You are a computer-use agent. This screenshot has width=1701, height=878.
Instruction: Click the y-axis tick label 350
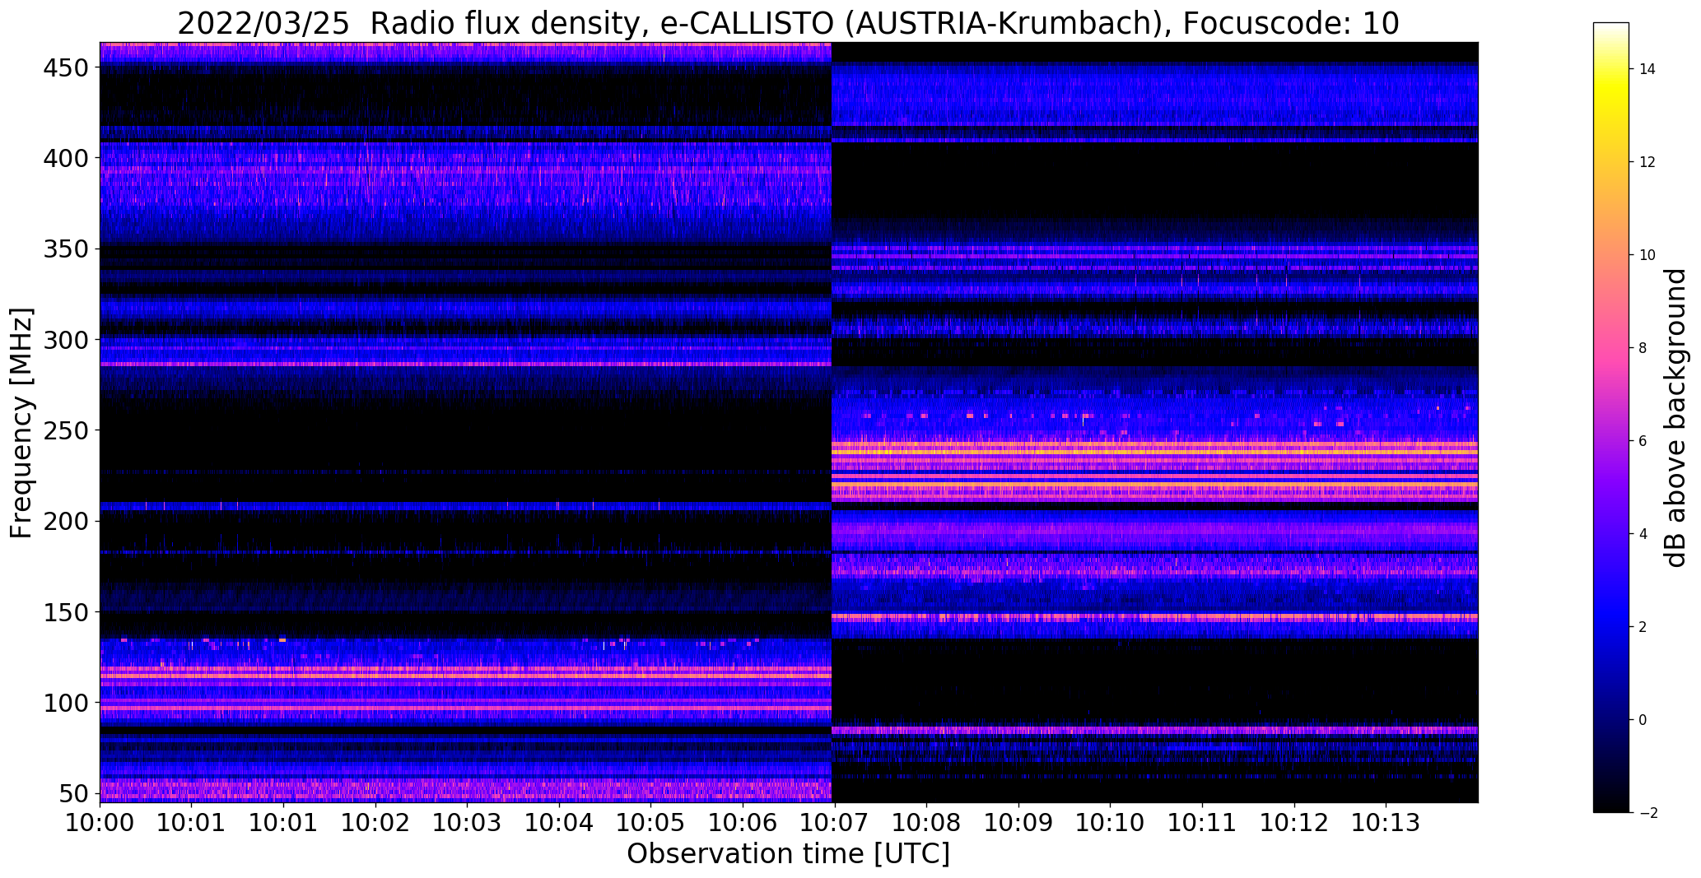coord(65,249)
